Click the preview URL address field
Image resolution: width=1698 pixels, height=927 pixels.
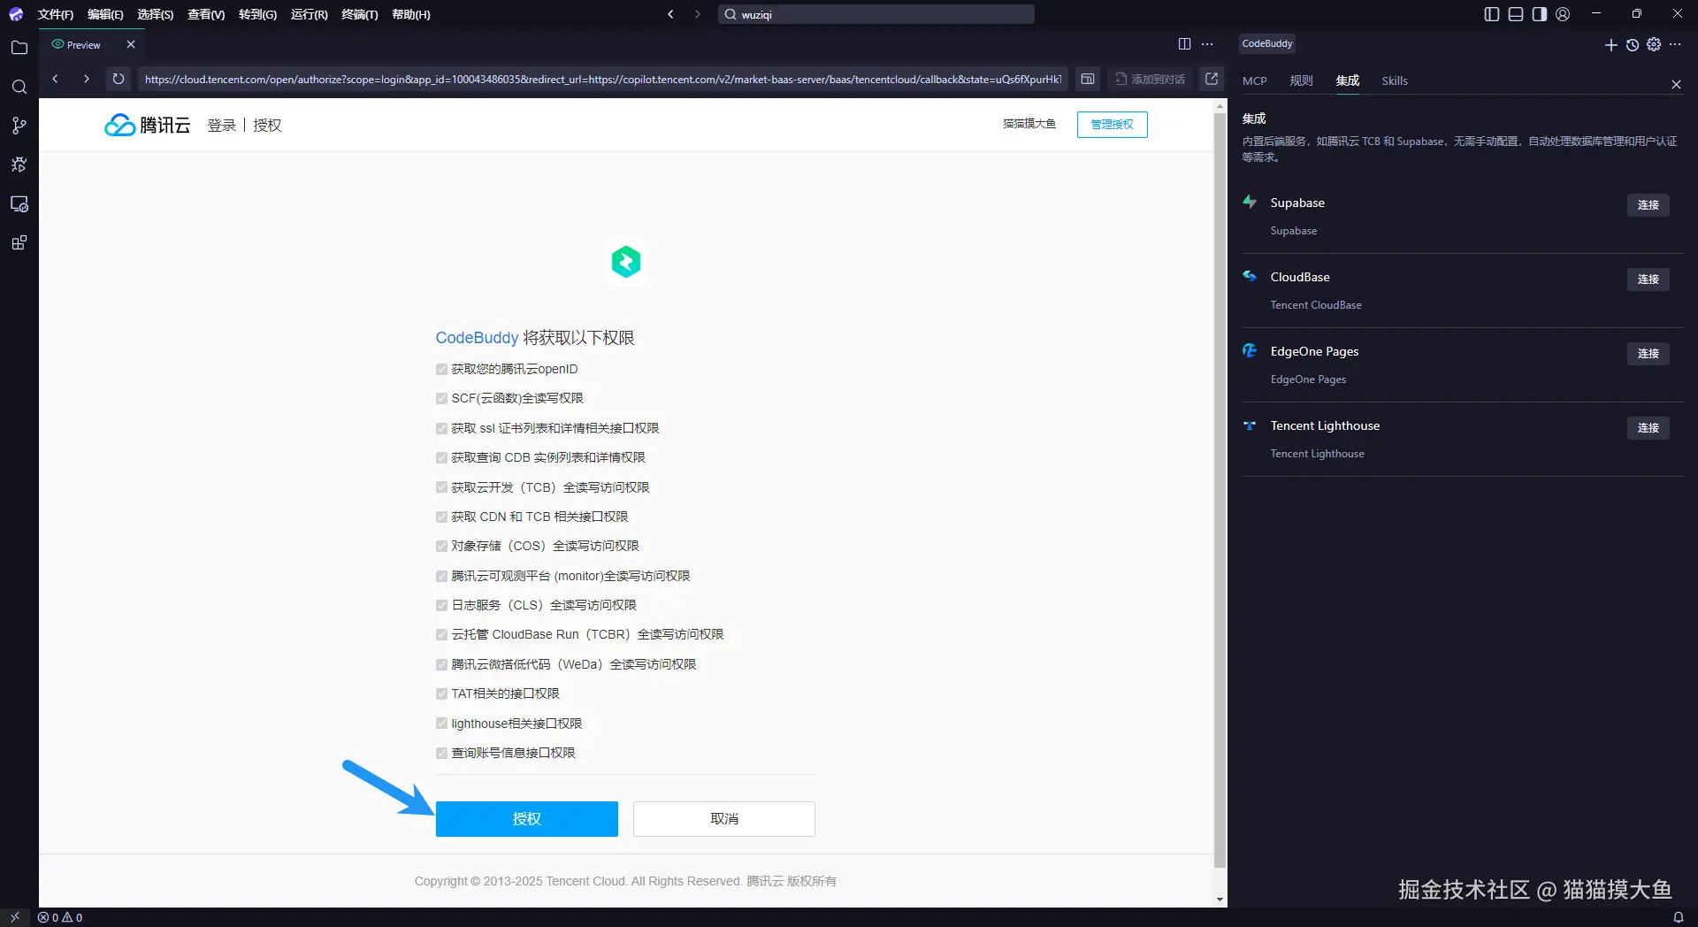coord(602,80)
